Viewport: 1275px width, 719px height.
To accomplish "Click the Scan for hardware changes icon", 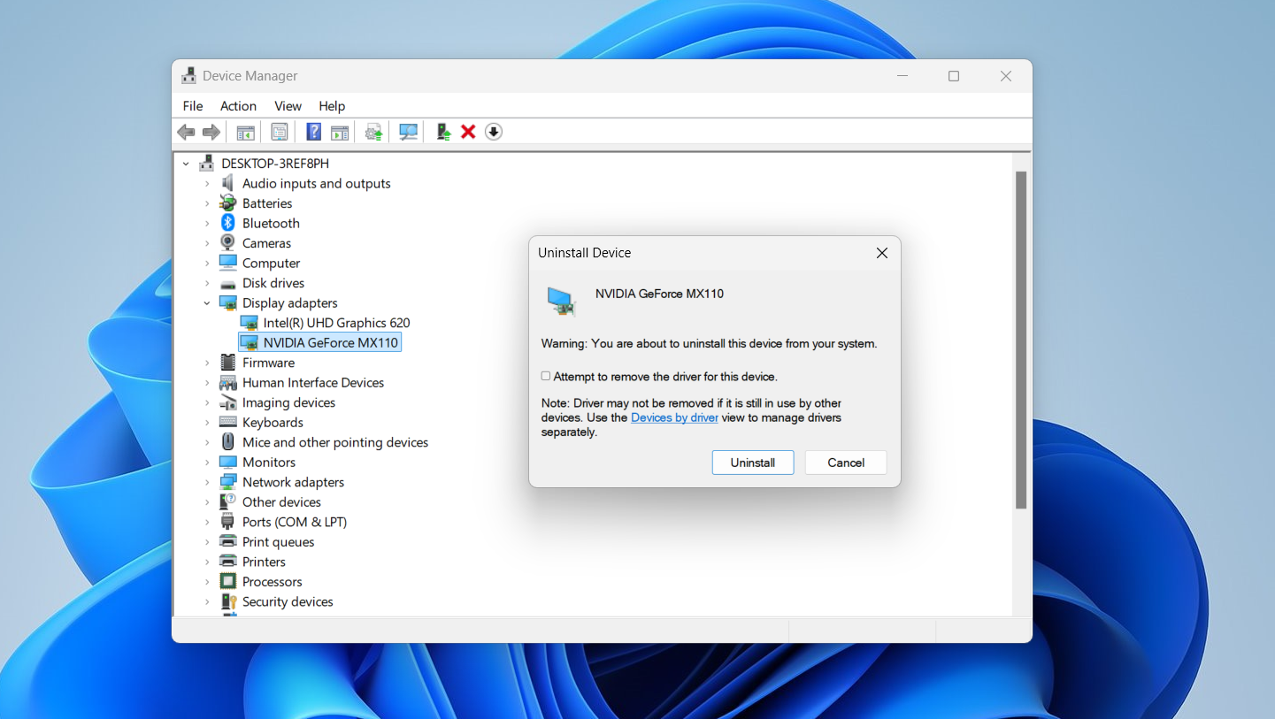I will (x=408, y=132).
